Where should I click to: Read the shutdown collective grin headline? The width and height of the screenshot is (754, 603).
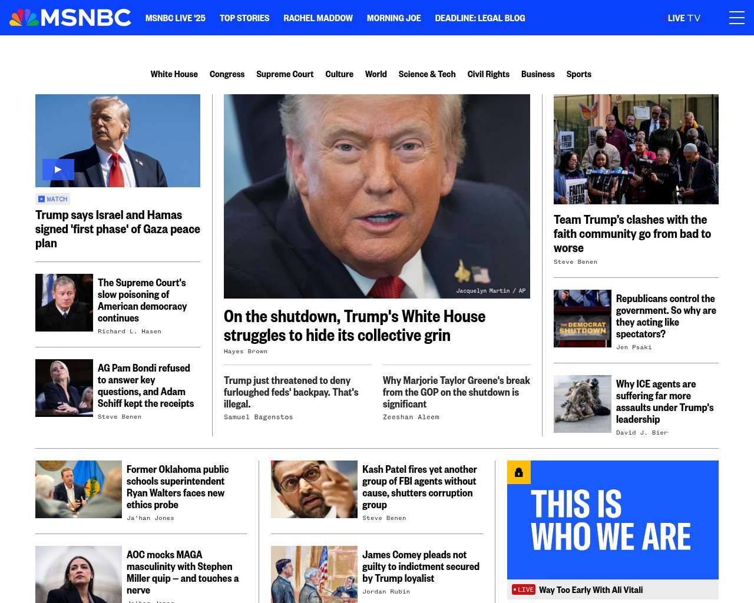(x=355, y=326)
